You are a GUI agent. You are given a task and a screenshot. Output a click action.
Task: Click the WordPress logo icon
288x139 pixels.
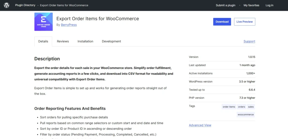(x=6, y=5)
